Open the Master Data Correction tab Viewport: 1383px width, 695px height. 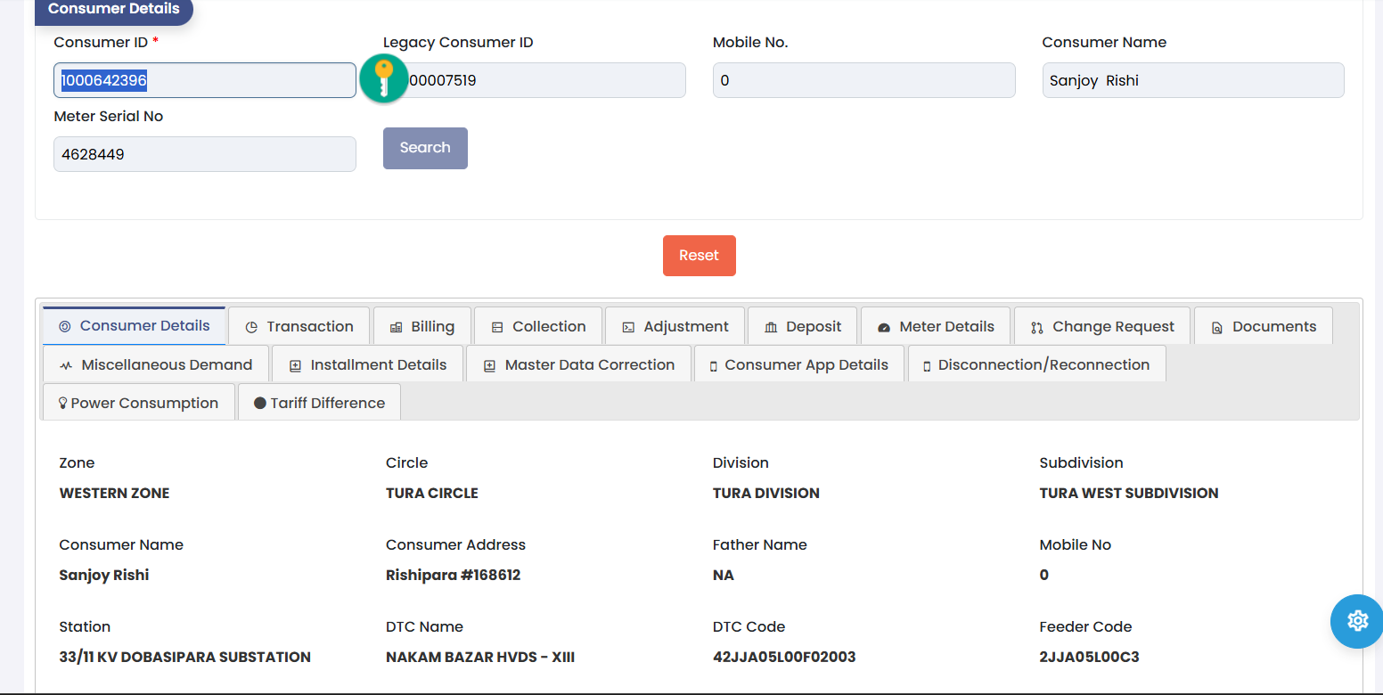pos(579,364)
